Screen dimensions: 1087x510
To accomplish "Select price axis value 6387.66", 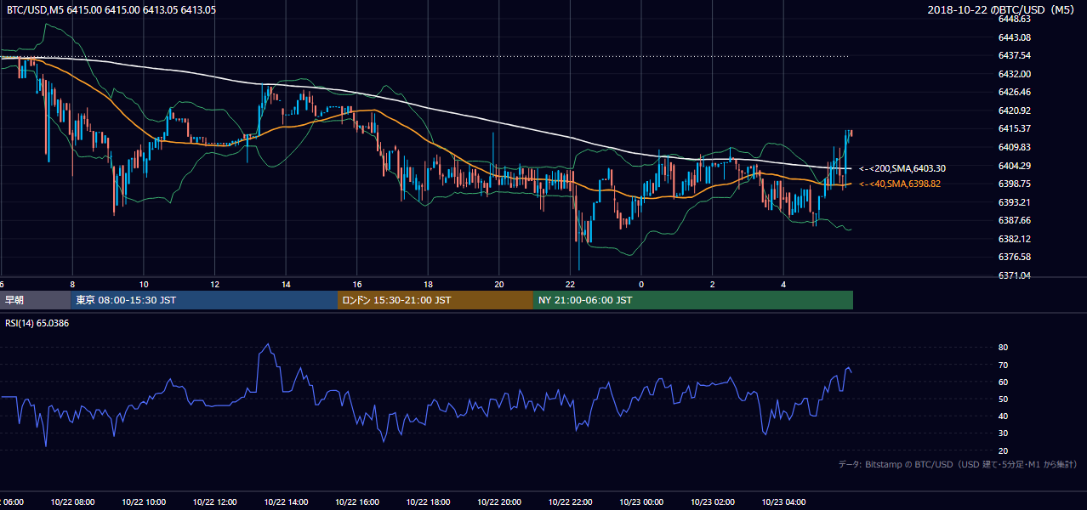I will coord(1015,220).
